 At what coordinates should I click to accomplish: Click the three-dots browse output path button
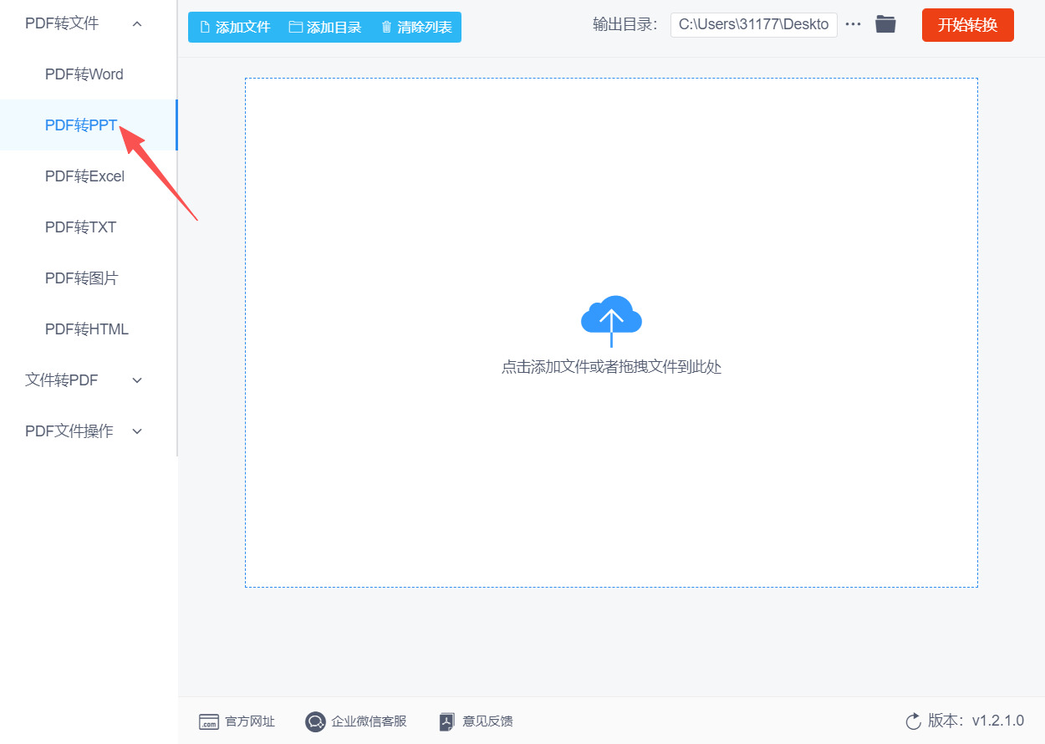point(853,24)
